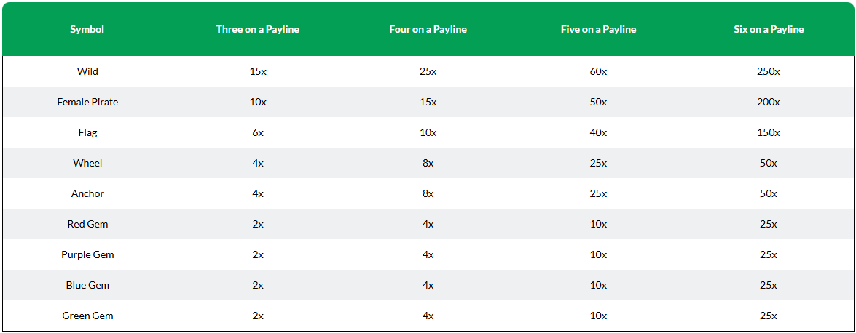Click the Female Pirate row label

pyautogui.click(x=87, y=102)
